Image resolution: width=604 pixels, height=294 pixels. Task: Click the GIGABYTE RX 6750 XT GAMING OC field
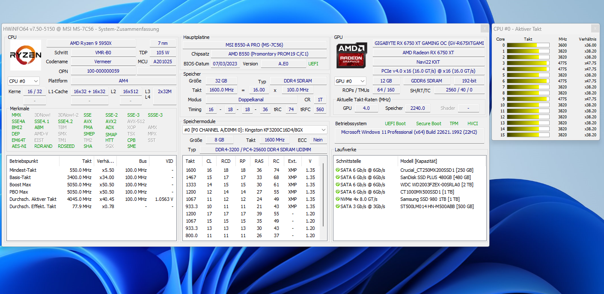pyautogui.click(x=429, y=43)
